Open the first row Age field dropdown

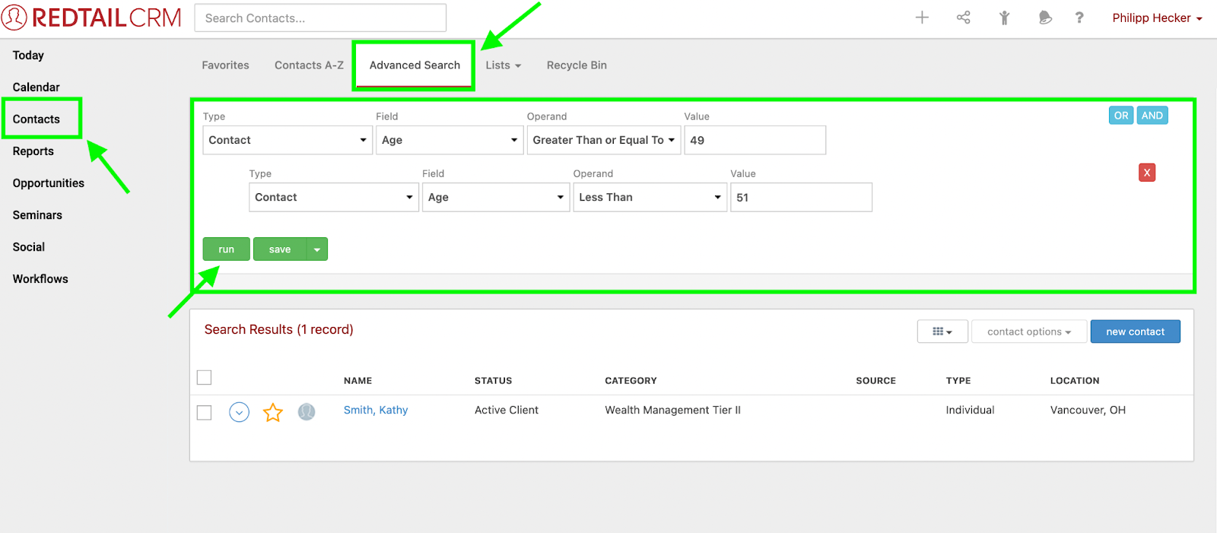[x=450, y=140]
